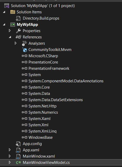Viewport: 122px width, 167px height.
Task: Select Directory.Build.props file
Action: click(x=41, y=18)
